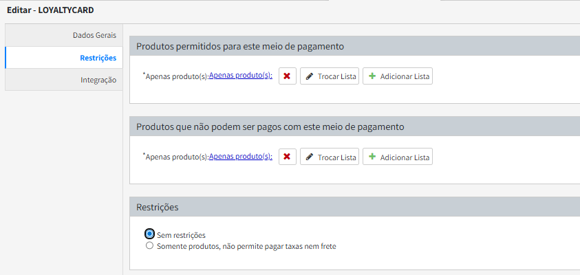The image size is (580, 275).
Task: Click green plus icon in allowed products row
Action: click(x=373, y=76)
